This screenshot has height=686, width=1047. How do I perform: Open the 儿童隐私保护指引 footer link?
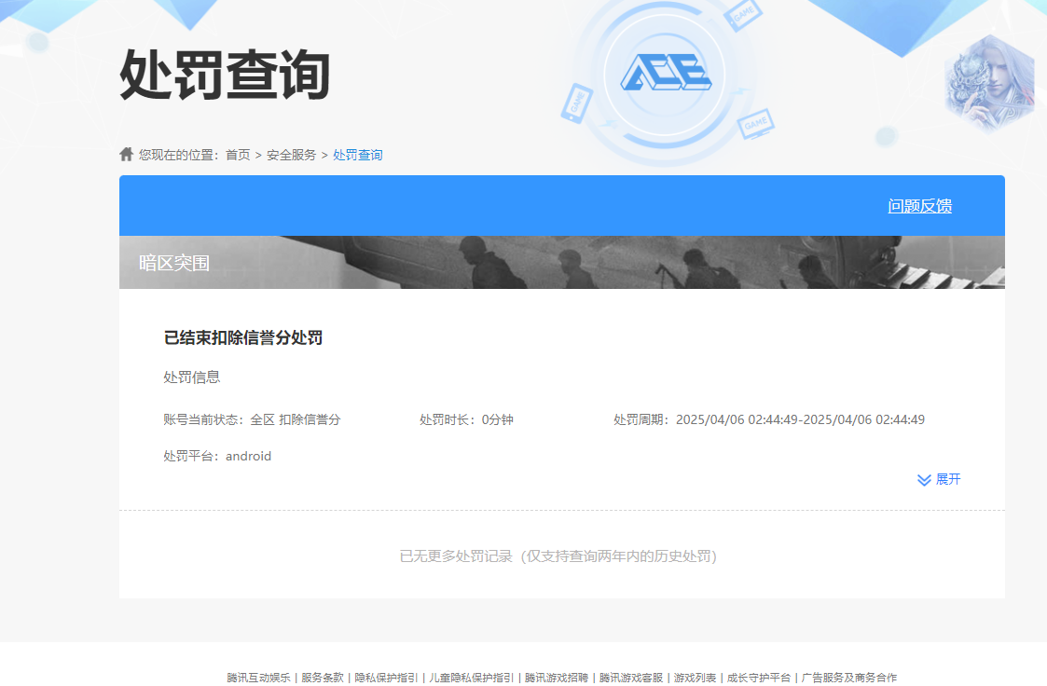click(x=472, y=678)
